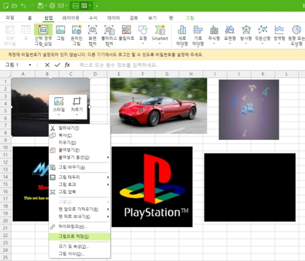Open the 선택 영역 그림 삽입 tool

(43, 35)
